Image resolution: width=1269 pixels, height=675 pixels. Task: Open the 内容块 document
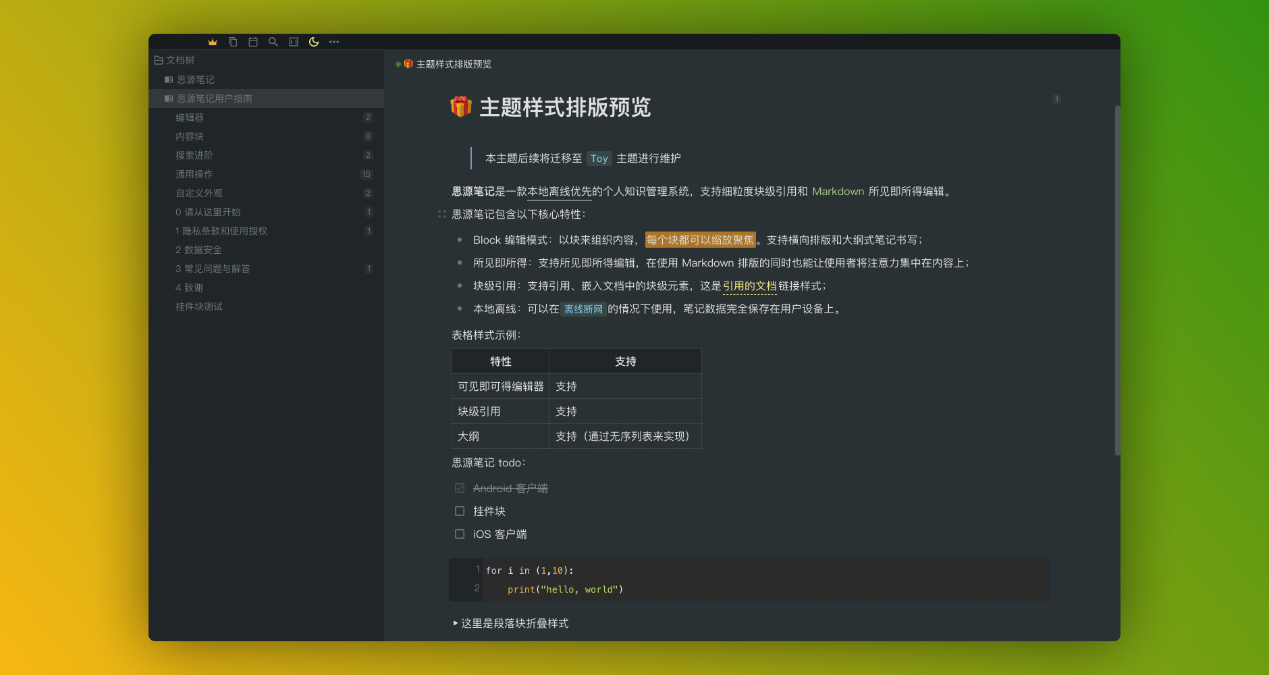coord(266,136)
